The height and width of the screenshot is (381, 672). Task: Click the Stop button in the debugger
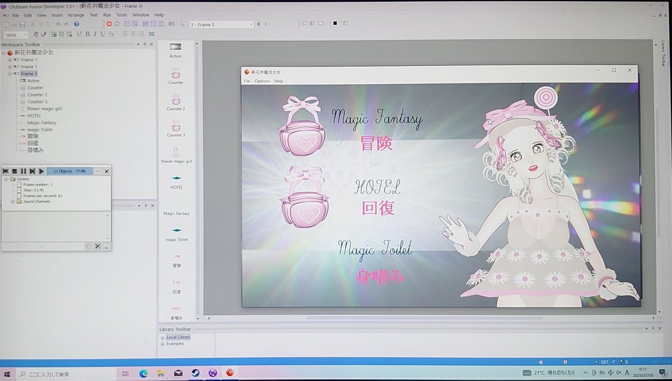tap(15, 171)
